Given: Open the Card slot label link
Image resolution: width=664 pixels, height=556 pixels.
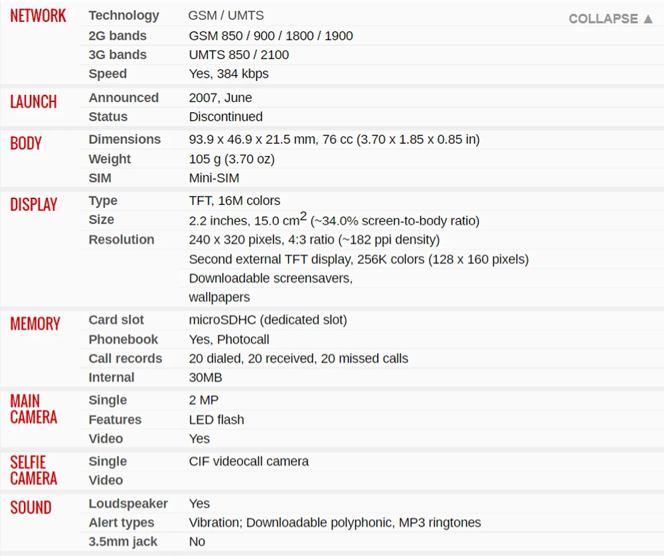Looking at the screenshot, I should (x=116, y=320).
